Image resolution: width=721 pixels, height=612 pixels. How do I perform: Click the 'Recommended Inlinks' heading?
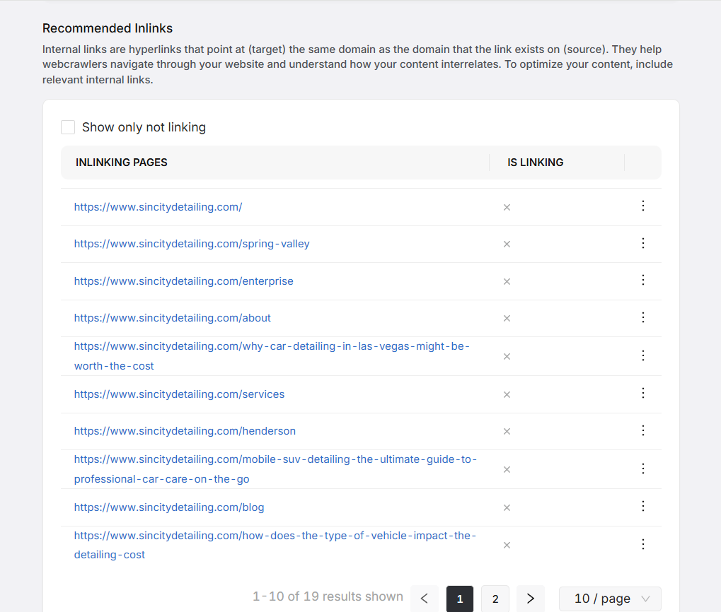tap(108, 28)
